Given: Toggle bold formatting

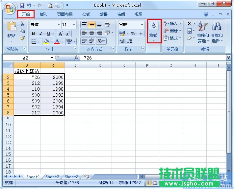Looking at the screenshot, I should [34, 34].
